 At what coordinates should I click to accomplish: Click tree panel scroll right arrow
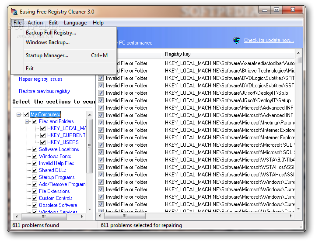[82, 217]
